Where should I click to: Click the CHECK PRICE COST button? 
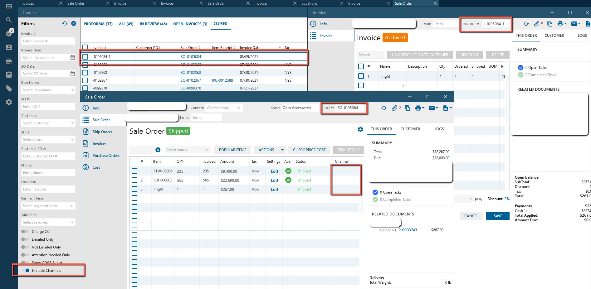point(309,150)
